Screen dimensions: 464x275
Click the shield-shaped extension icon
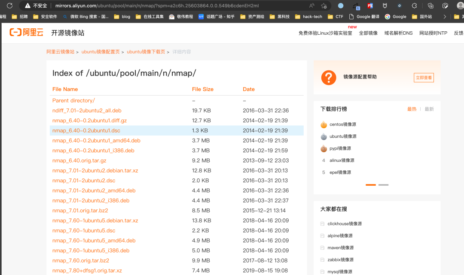tap(385, 6)
